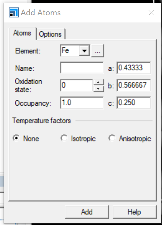162x225 pixels.
Task: Decrease oxidation state with down arrow
Action: 98,89
